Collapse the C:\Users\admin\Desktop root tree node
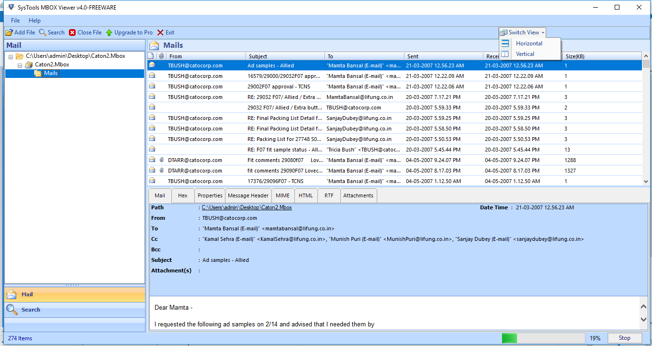 [11, 56]
